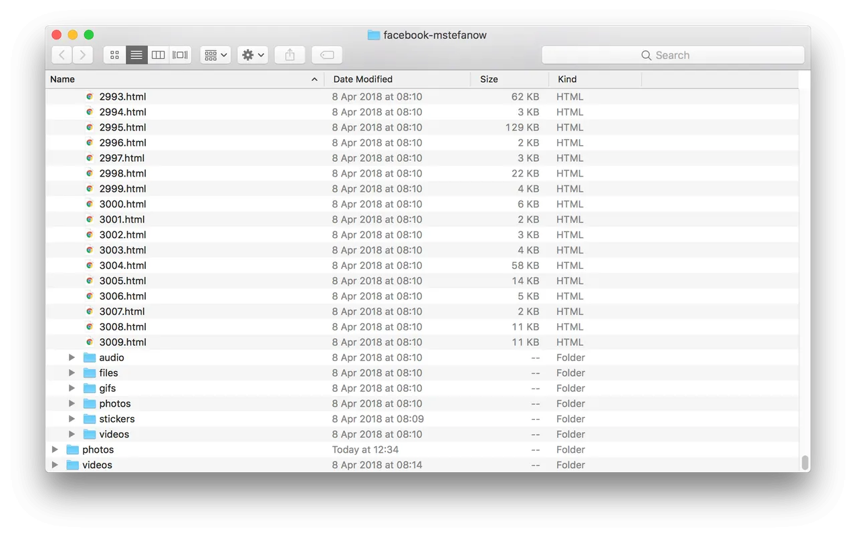Click the vertical scrollbar thumb
This screenshot has width=856, height=537.
pos(805,463)
